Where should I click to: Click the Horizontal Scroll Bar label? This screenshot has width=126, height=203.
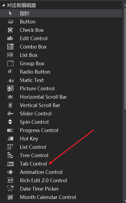[44, 97]
